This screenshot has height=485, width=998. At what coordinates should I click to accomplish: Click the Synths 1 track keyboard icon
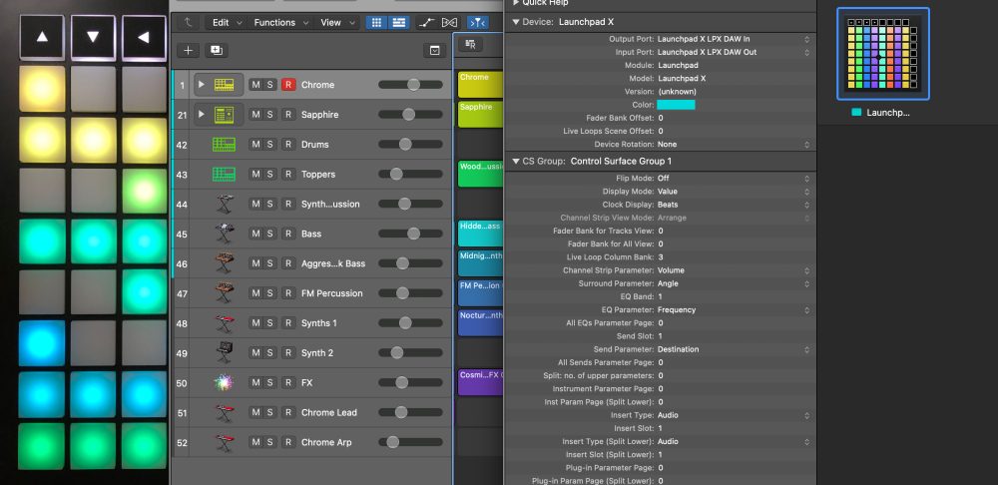point(224,322)
